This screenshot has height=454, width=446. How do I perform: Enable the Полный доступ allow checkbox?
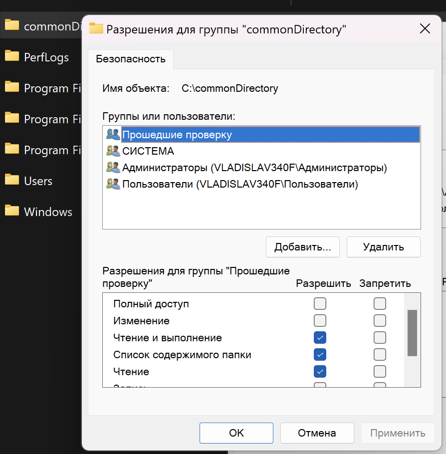[x=320, y=303]
